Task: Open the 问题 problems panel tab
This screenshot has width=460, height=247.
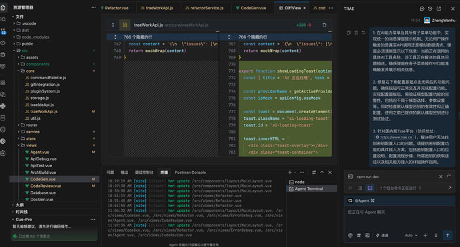Action: pos(110,172)
